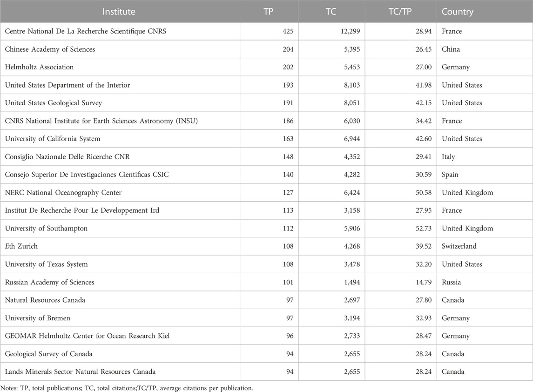Click the Italy country cell

click(448, 157)
